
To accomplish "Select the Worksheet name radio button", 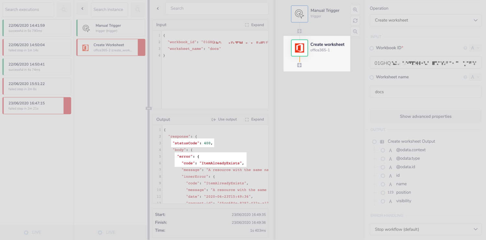I will (x=371, y=77).
